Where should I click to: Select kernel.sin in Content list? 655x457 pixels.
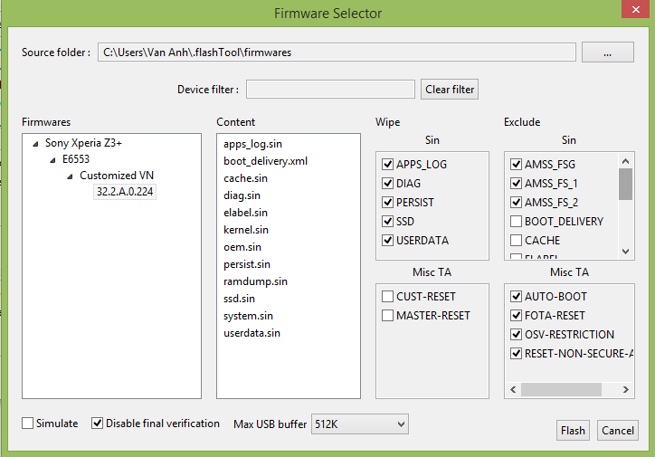coord(246,230)
